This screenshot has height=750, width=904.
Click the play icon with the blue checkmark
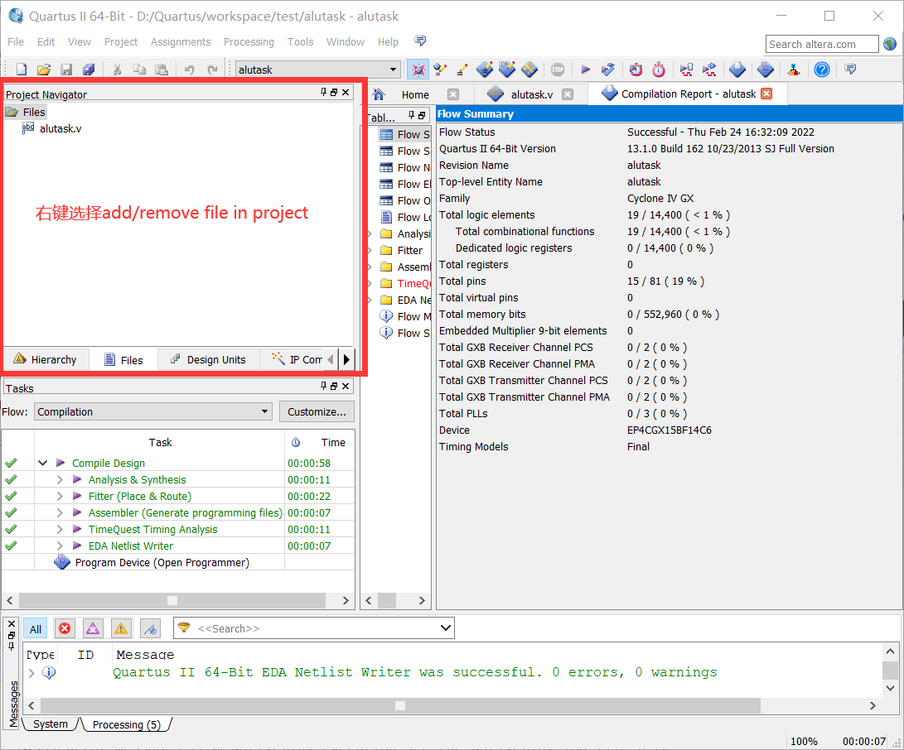(x=607, y=70)
